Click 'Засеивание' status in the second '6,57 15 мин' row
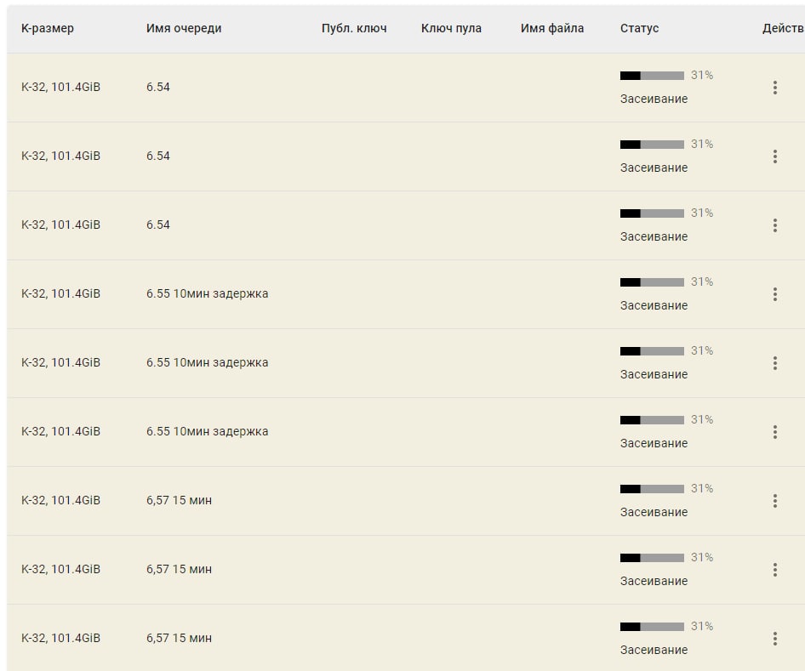805x671 pixels. tap(654, 581)
